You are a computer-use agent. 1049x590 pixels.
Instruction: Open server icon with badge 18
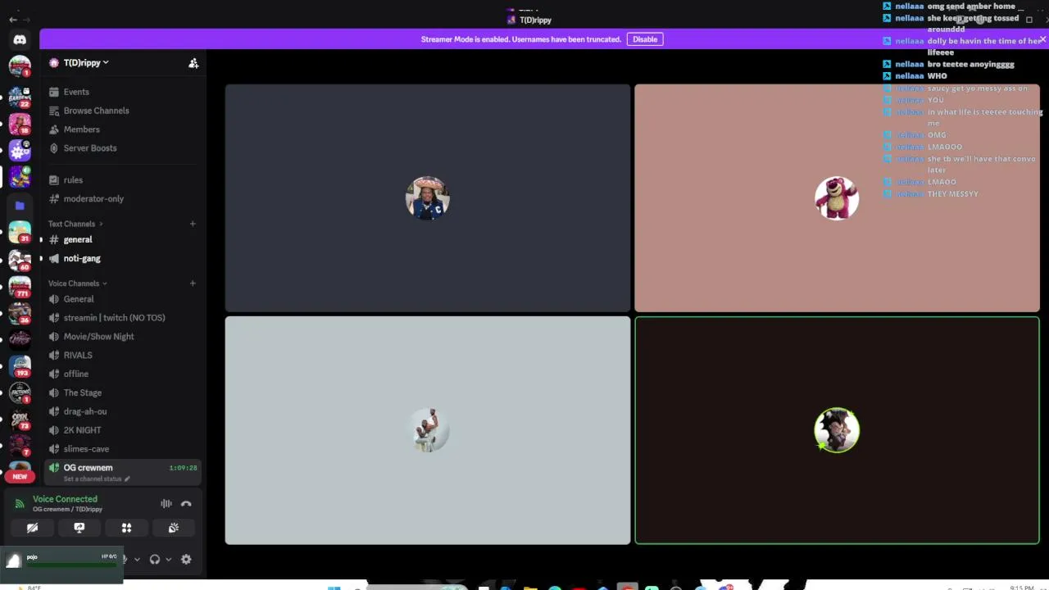[20, 124]
